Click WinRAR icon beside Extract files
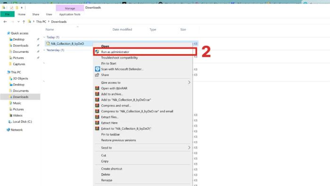Viewport: 330px width, 186px height. [97, 117]
